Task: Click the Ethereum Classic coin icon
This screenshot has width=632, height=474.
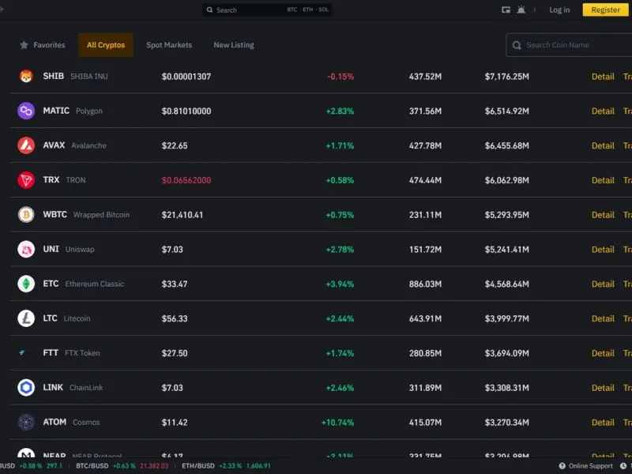Action: click(26, 284)
